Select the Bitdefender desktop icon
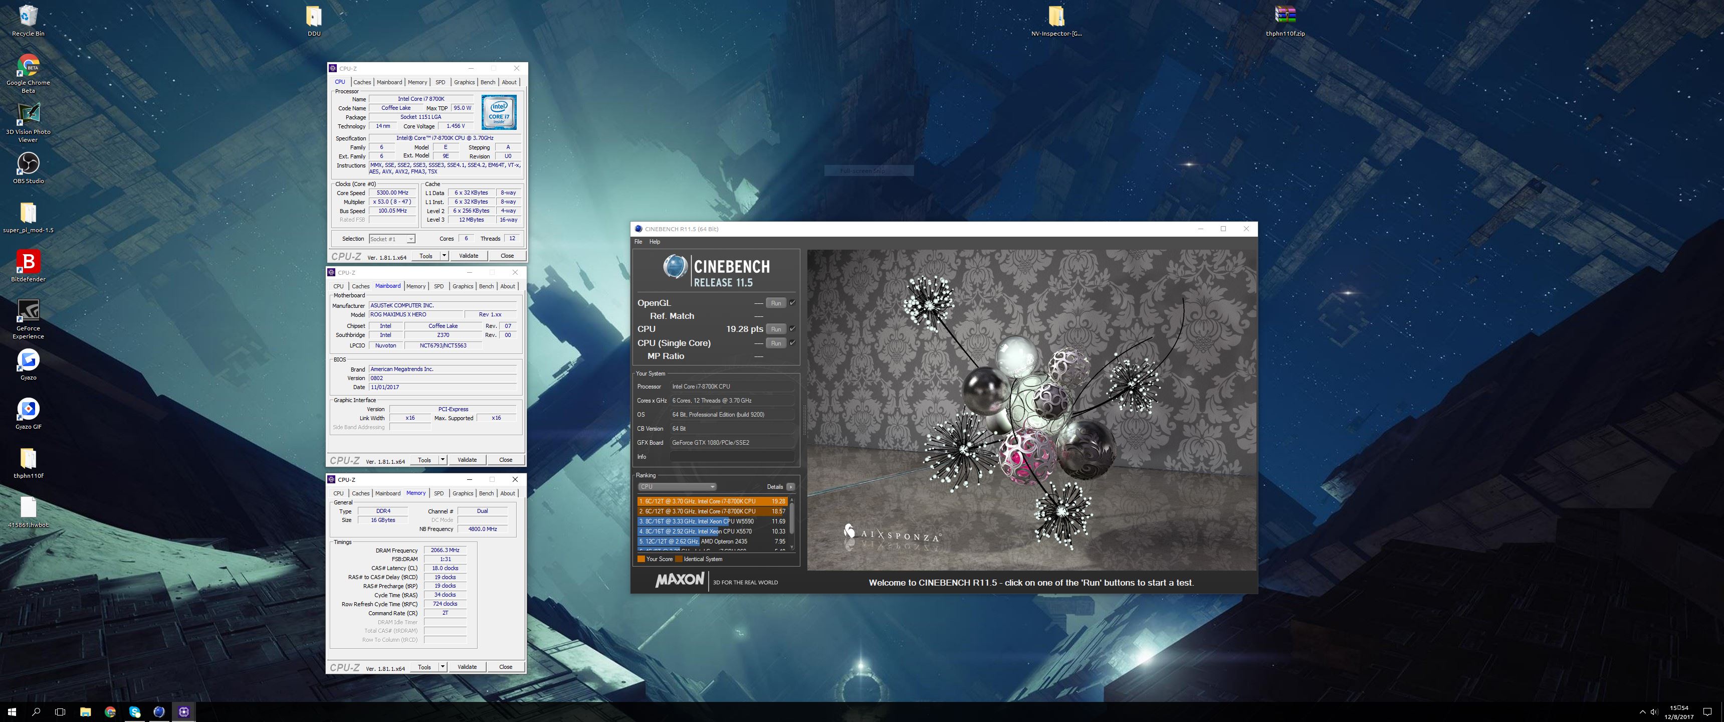The image size is (1724, 722). tap(28, 266)
